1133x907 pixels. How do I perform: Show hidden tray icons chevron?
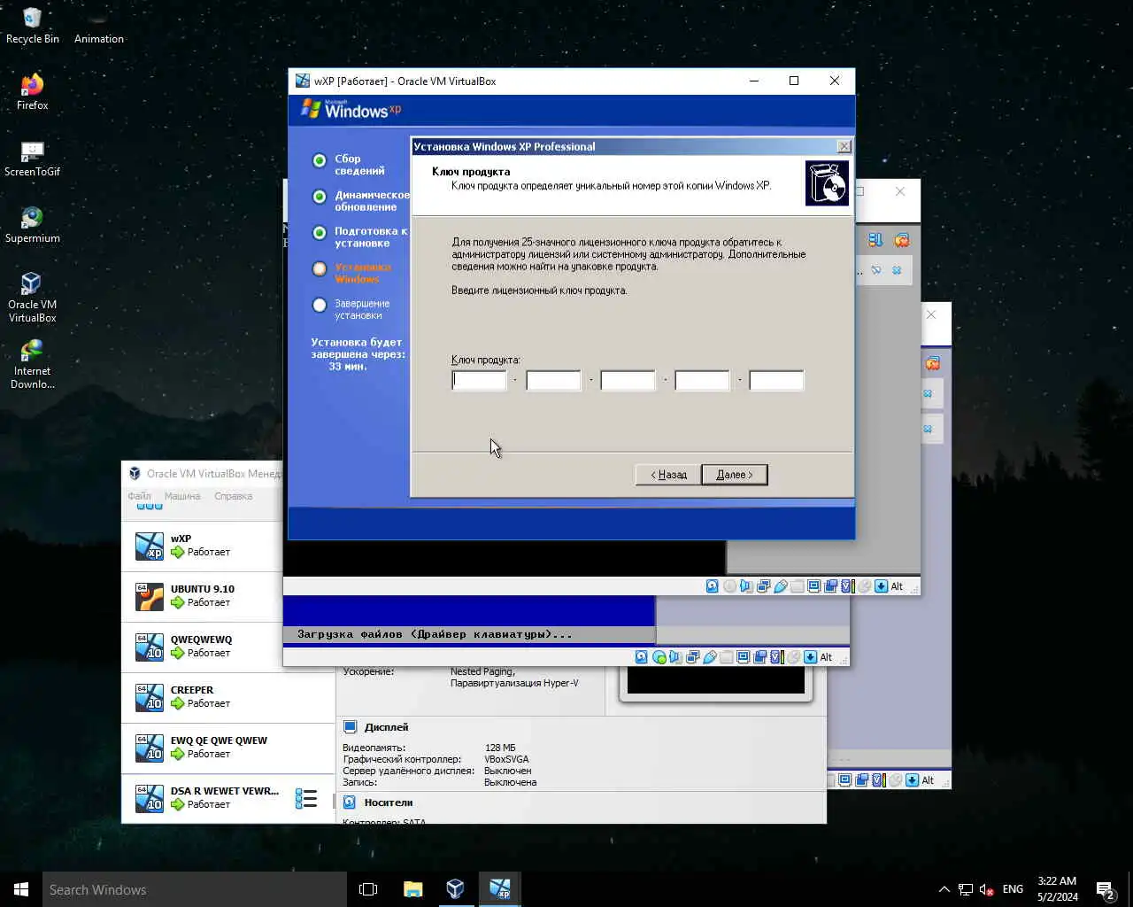944,889
